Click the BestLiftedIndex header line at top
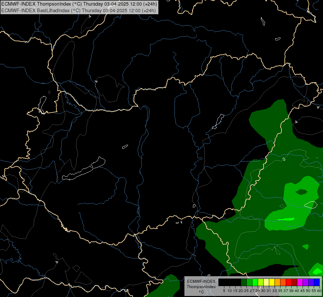 pos(79,11)
